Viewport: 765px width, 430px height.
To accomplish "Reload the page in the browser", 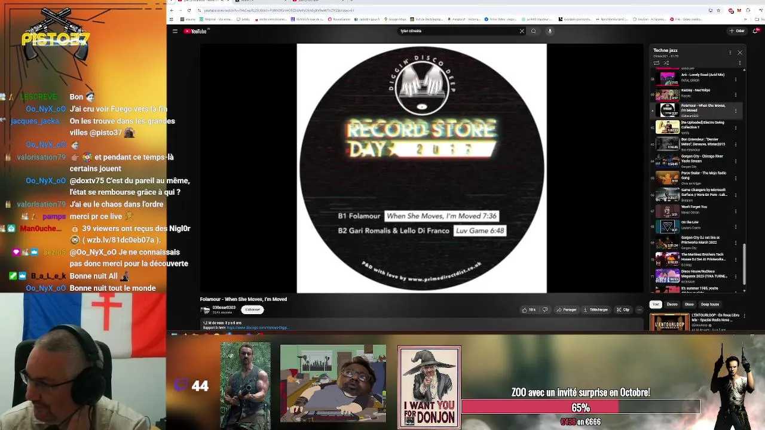I will (x=189, y=10).
